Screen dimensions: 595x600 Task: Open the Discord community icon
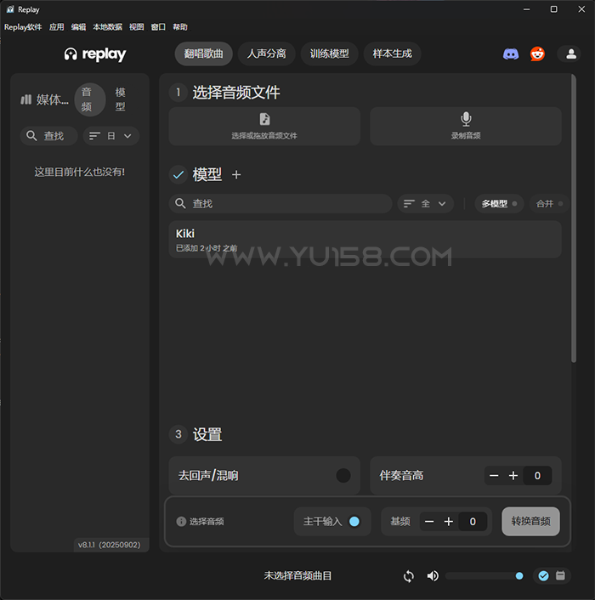511,54
